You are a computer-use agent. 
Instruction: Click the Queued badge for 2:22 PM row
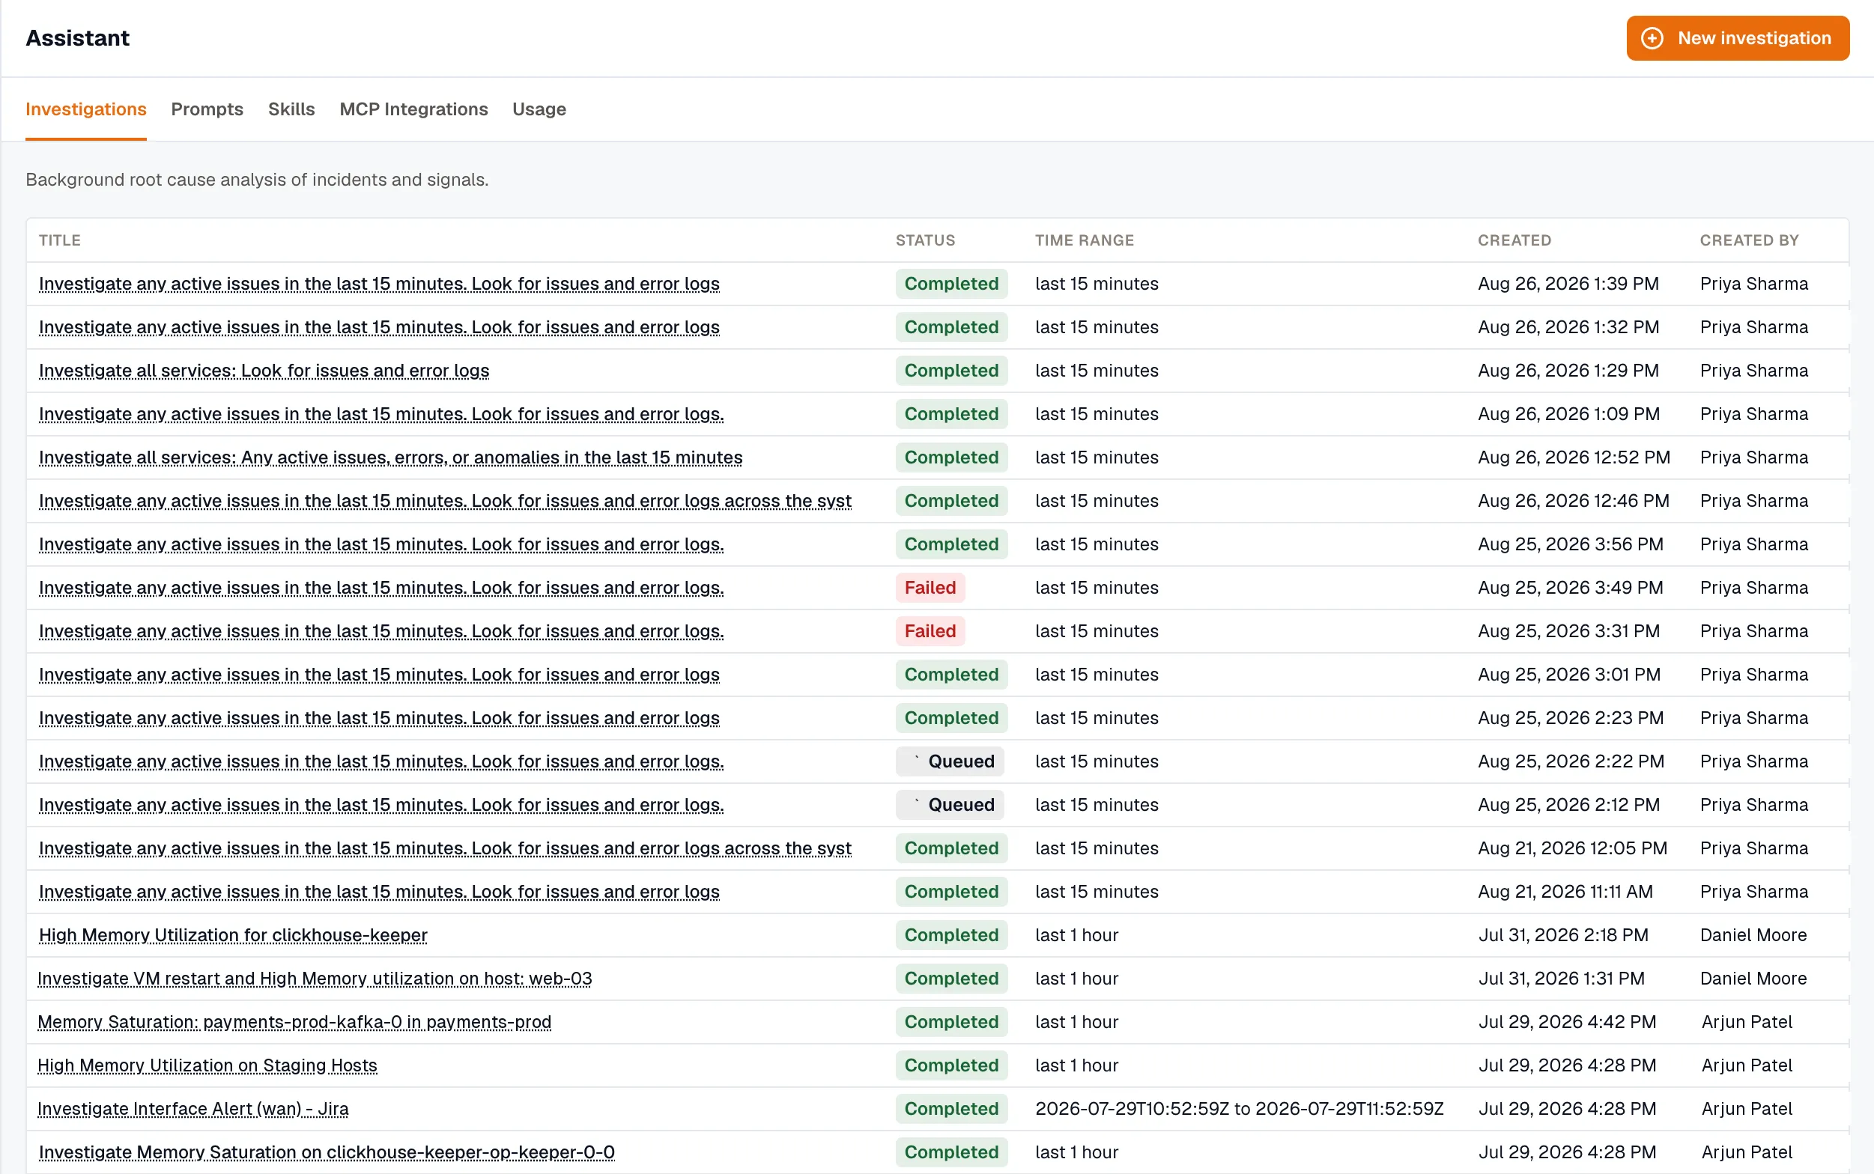(x=950, y=762)
